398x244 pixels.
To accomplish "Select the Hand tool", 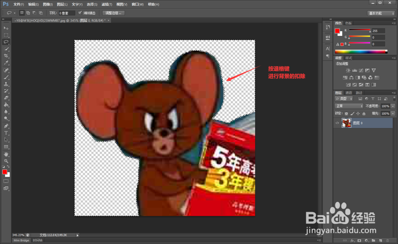I will coord(6,154).
